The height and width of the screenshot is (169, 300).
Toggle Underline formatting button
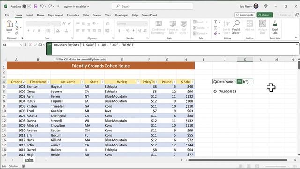(39, 31)
